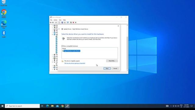The height and width of the screenshot is (110, 195).
Task: Expand the Universal Serial Bus controllers node
Action: click(52, 69)
